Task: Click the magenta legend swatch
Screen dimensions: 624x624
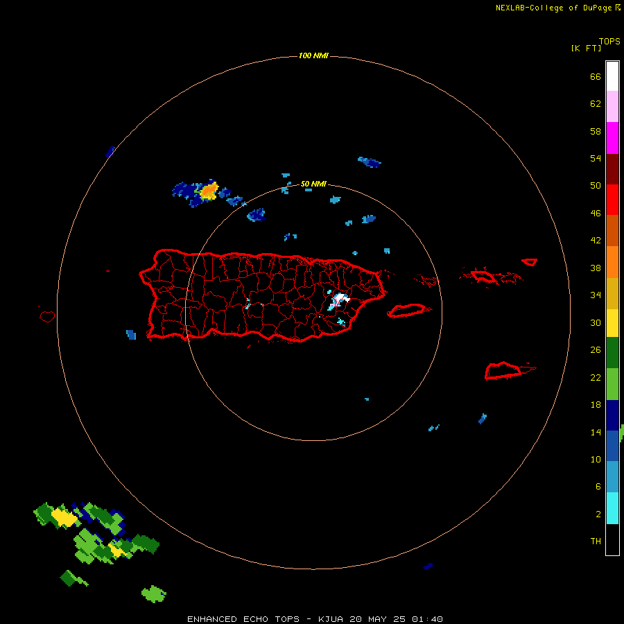Action: tap(612, 138)
